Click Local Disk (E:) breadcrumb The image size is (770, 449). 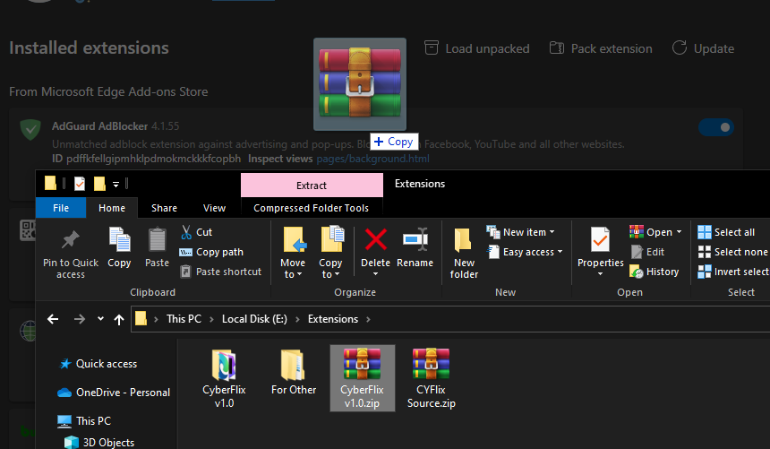pyautogui.click(x=254, y=319)
